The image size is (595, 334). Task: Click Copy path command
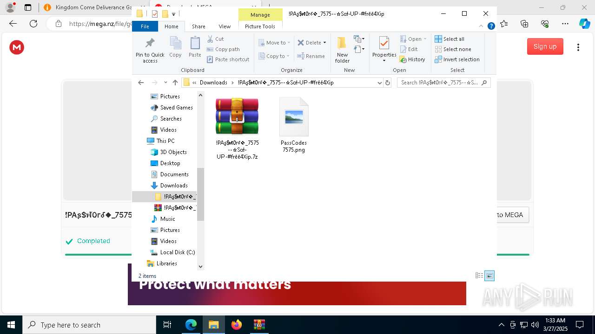pos(223,49)
